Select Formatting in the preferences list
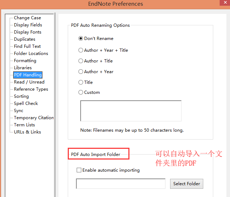Screen dimensions: 230x197 [x=25, y=61]
